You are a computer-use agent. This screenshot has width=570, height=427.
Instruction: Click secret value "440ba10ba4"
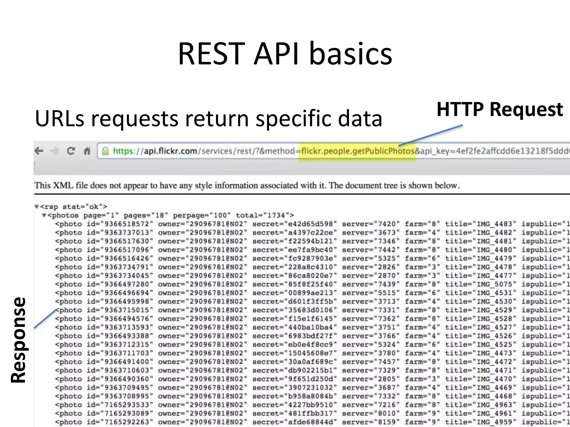click(310, 327)
